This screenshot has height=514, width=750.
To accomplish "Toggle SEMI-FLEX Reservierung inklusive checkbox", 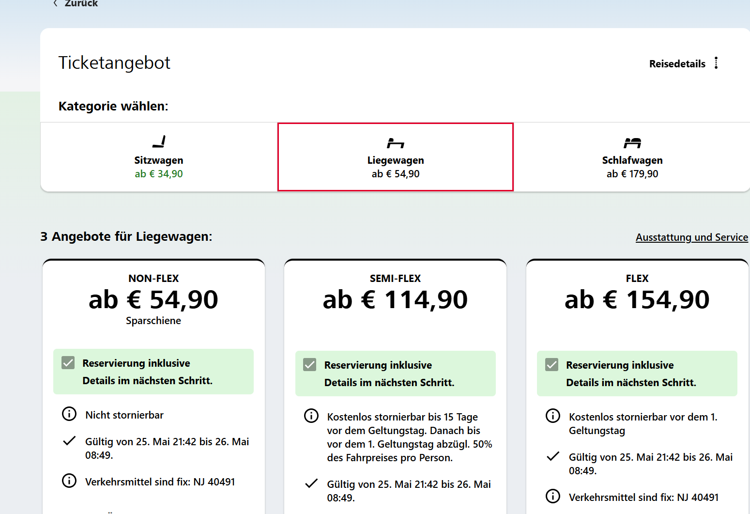I will [310, 365].
